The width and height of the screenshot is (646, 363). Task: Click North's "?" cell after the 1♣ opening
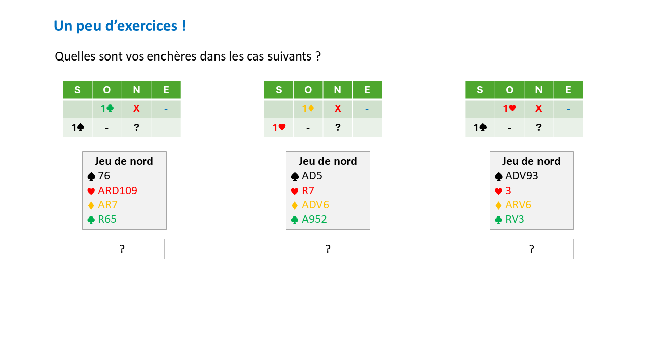point(136,128)
